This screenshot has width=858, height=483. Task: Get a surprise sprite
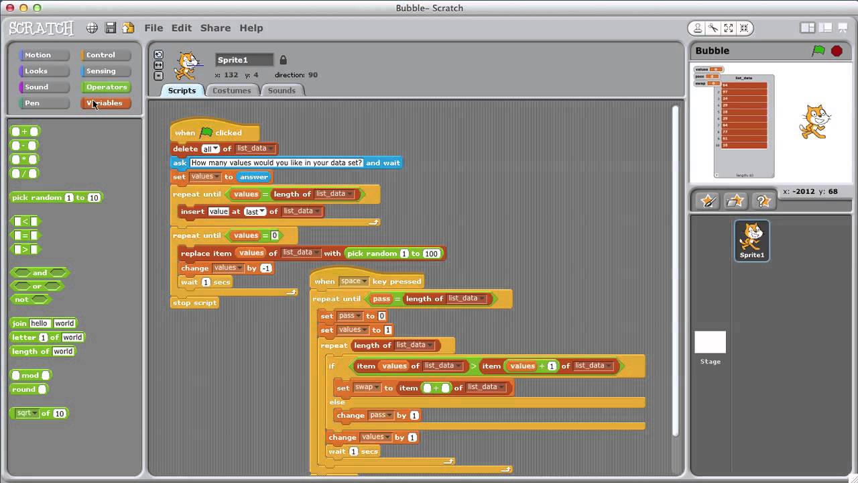763,201
